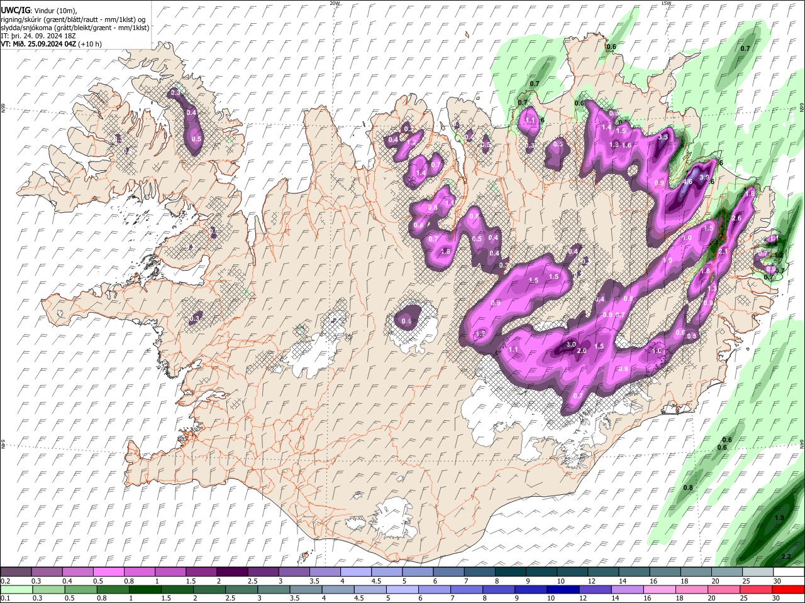This screenshot has width=805, height=603.
Task: Click the 'slydda/snjókoma' legend description line
Action: pos(75,28)
